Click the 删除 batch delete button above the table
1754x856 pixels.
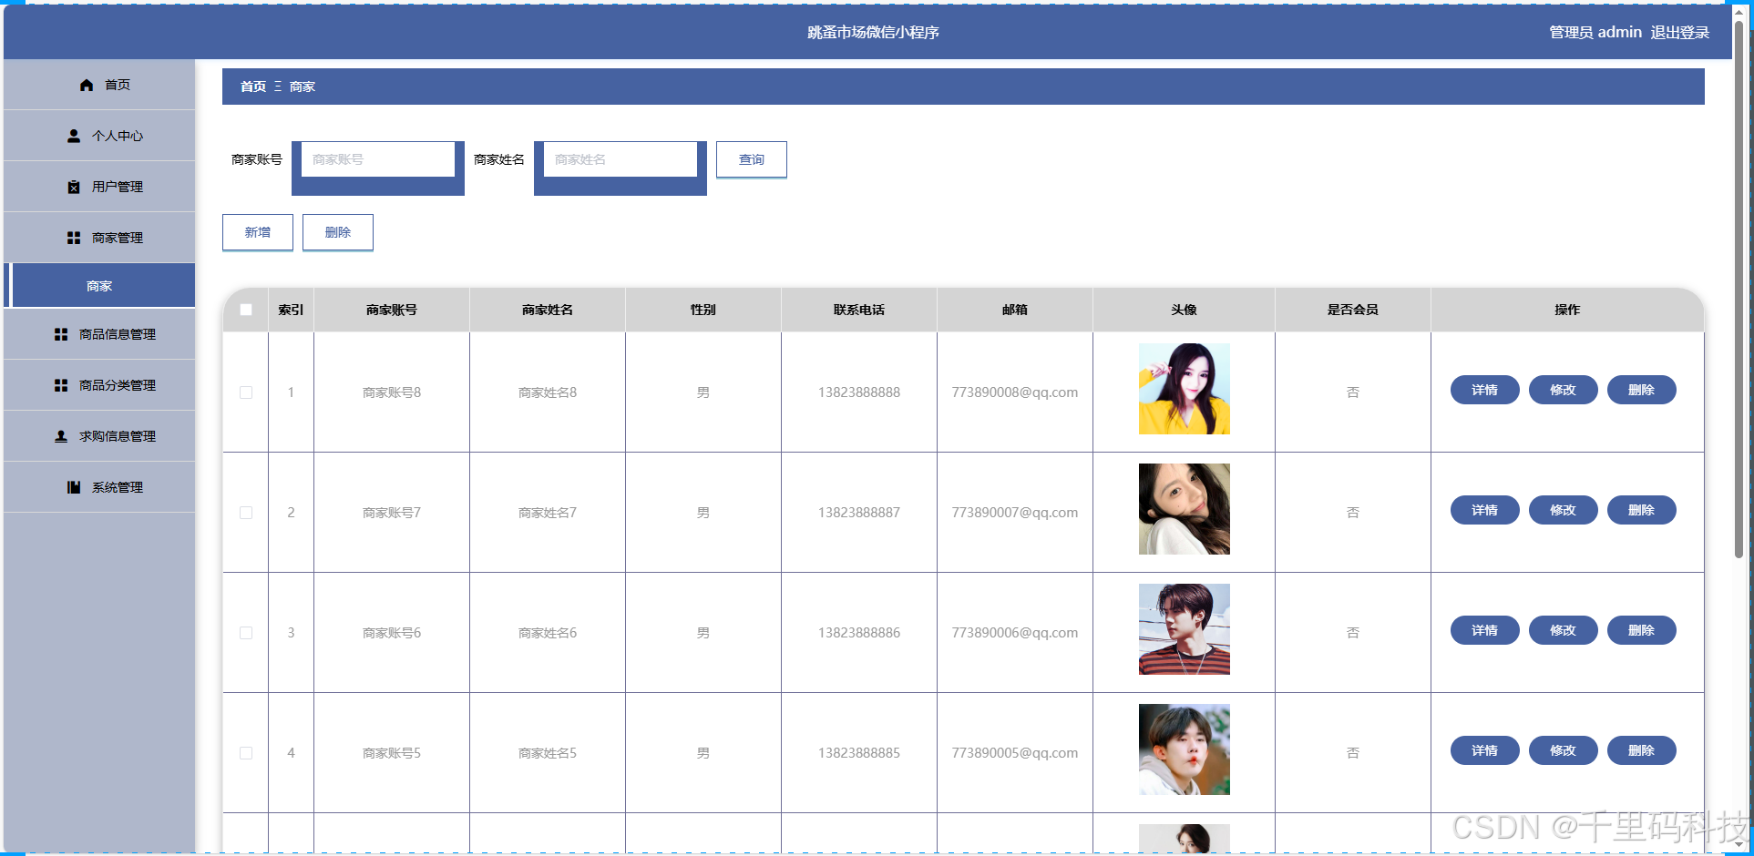pyautogui.click(x=338, y=232)
